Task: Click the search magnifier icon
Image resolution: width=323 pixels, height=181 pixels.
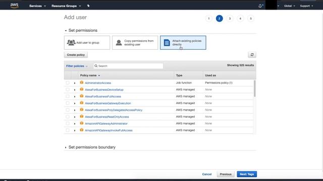Action: [96, 66]
